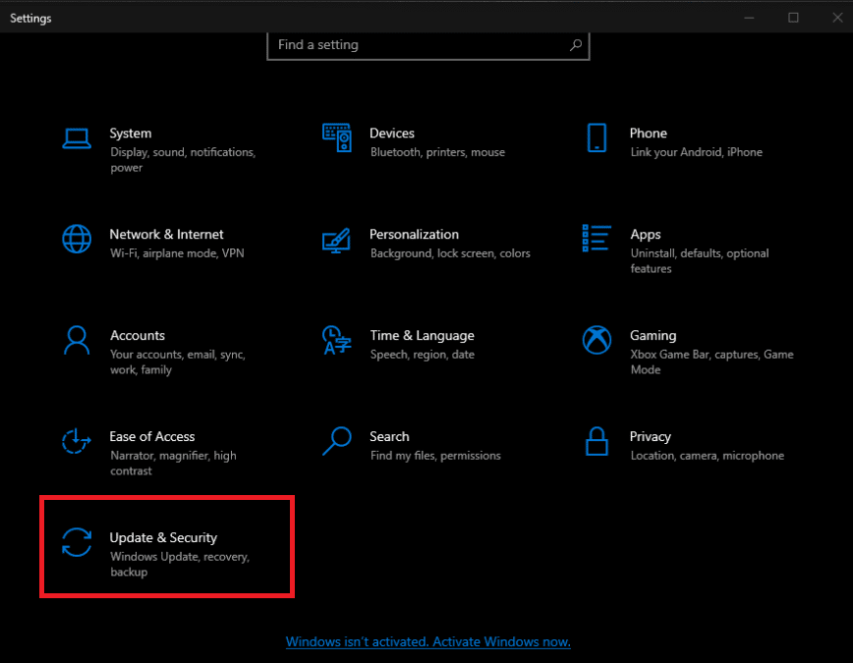Open the Network & Internet globe icon
853x663 pixels.
(77, 240)
